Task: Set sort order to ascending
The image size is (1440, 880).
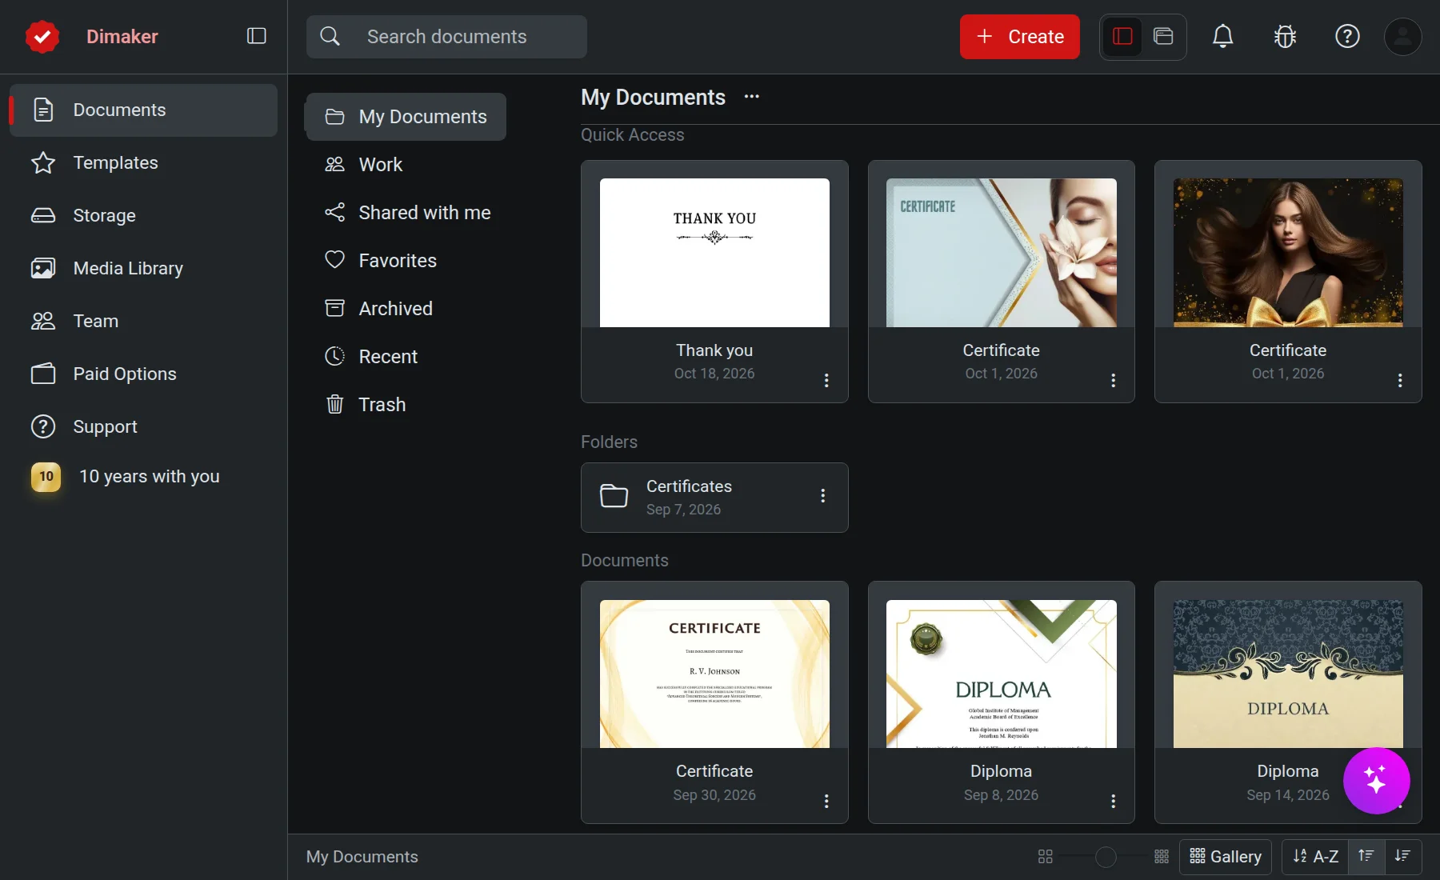Action: [x=1366, y=856]
